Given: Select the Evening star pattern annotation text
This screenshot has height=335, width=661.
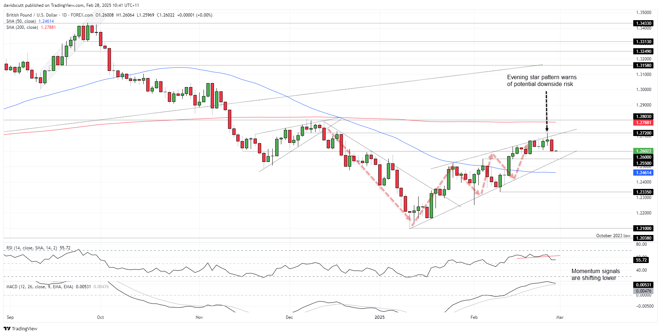Looking at the screenshot, I should (542, 81).
